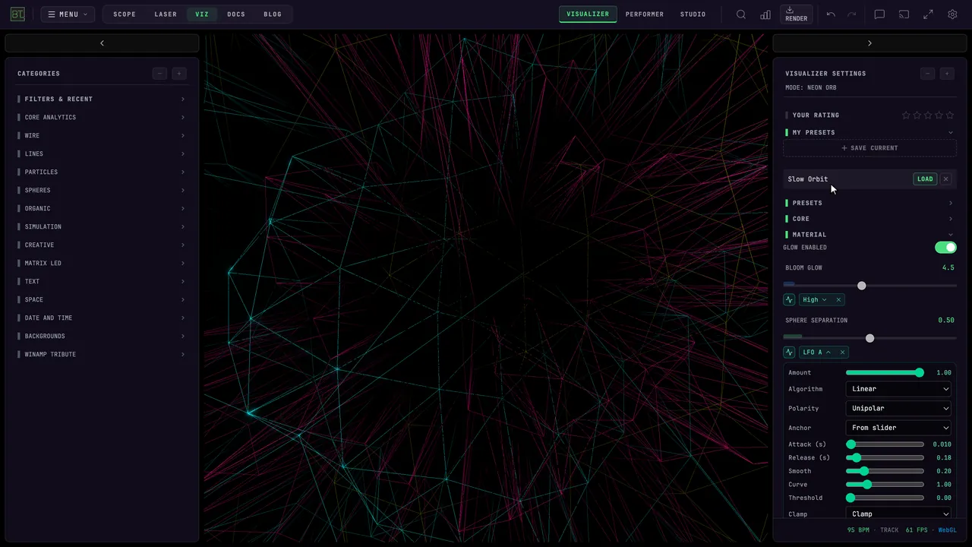Rate the preset five stars
972x547 pixels.
coord(950,115)
